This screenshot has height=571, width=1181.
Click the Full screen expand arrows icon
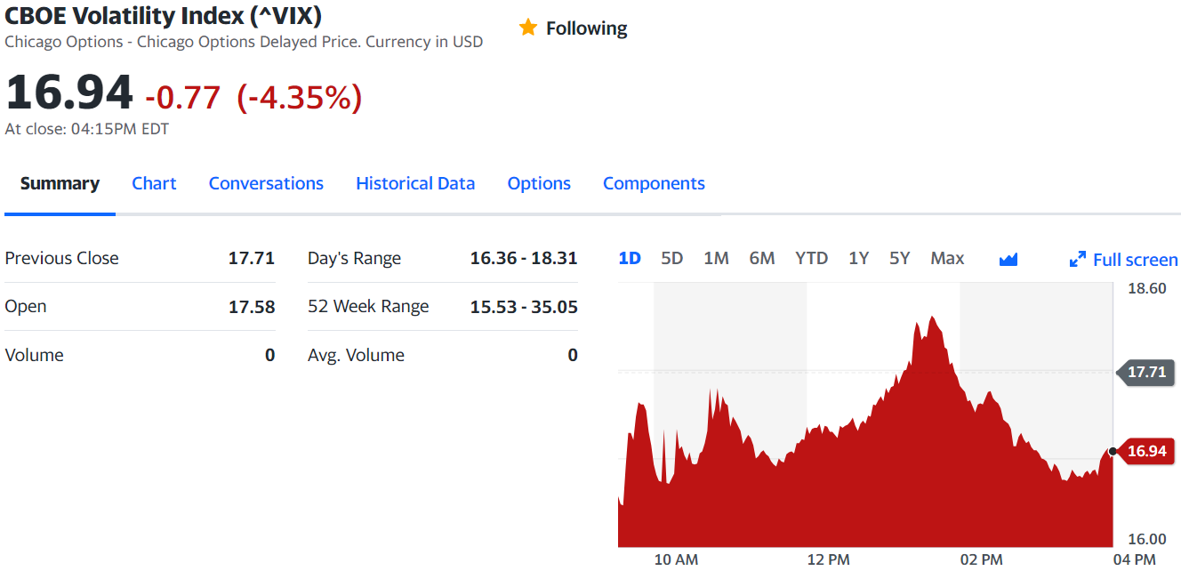coord(1078,260)
